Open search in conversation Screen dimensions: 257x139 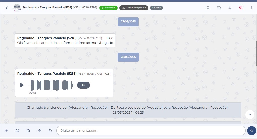pyautogui.click(x=208, y=8)
